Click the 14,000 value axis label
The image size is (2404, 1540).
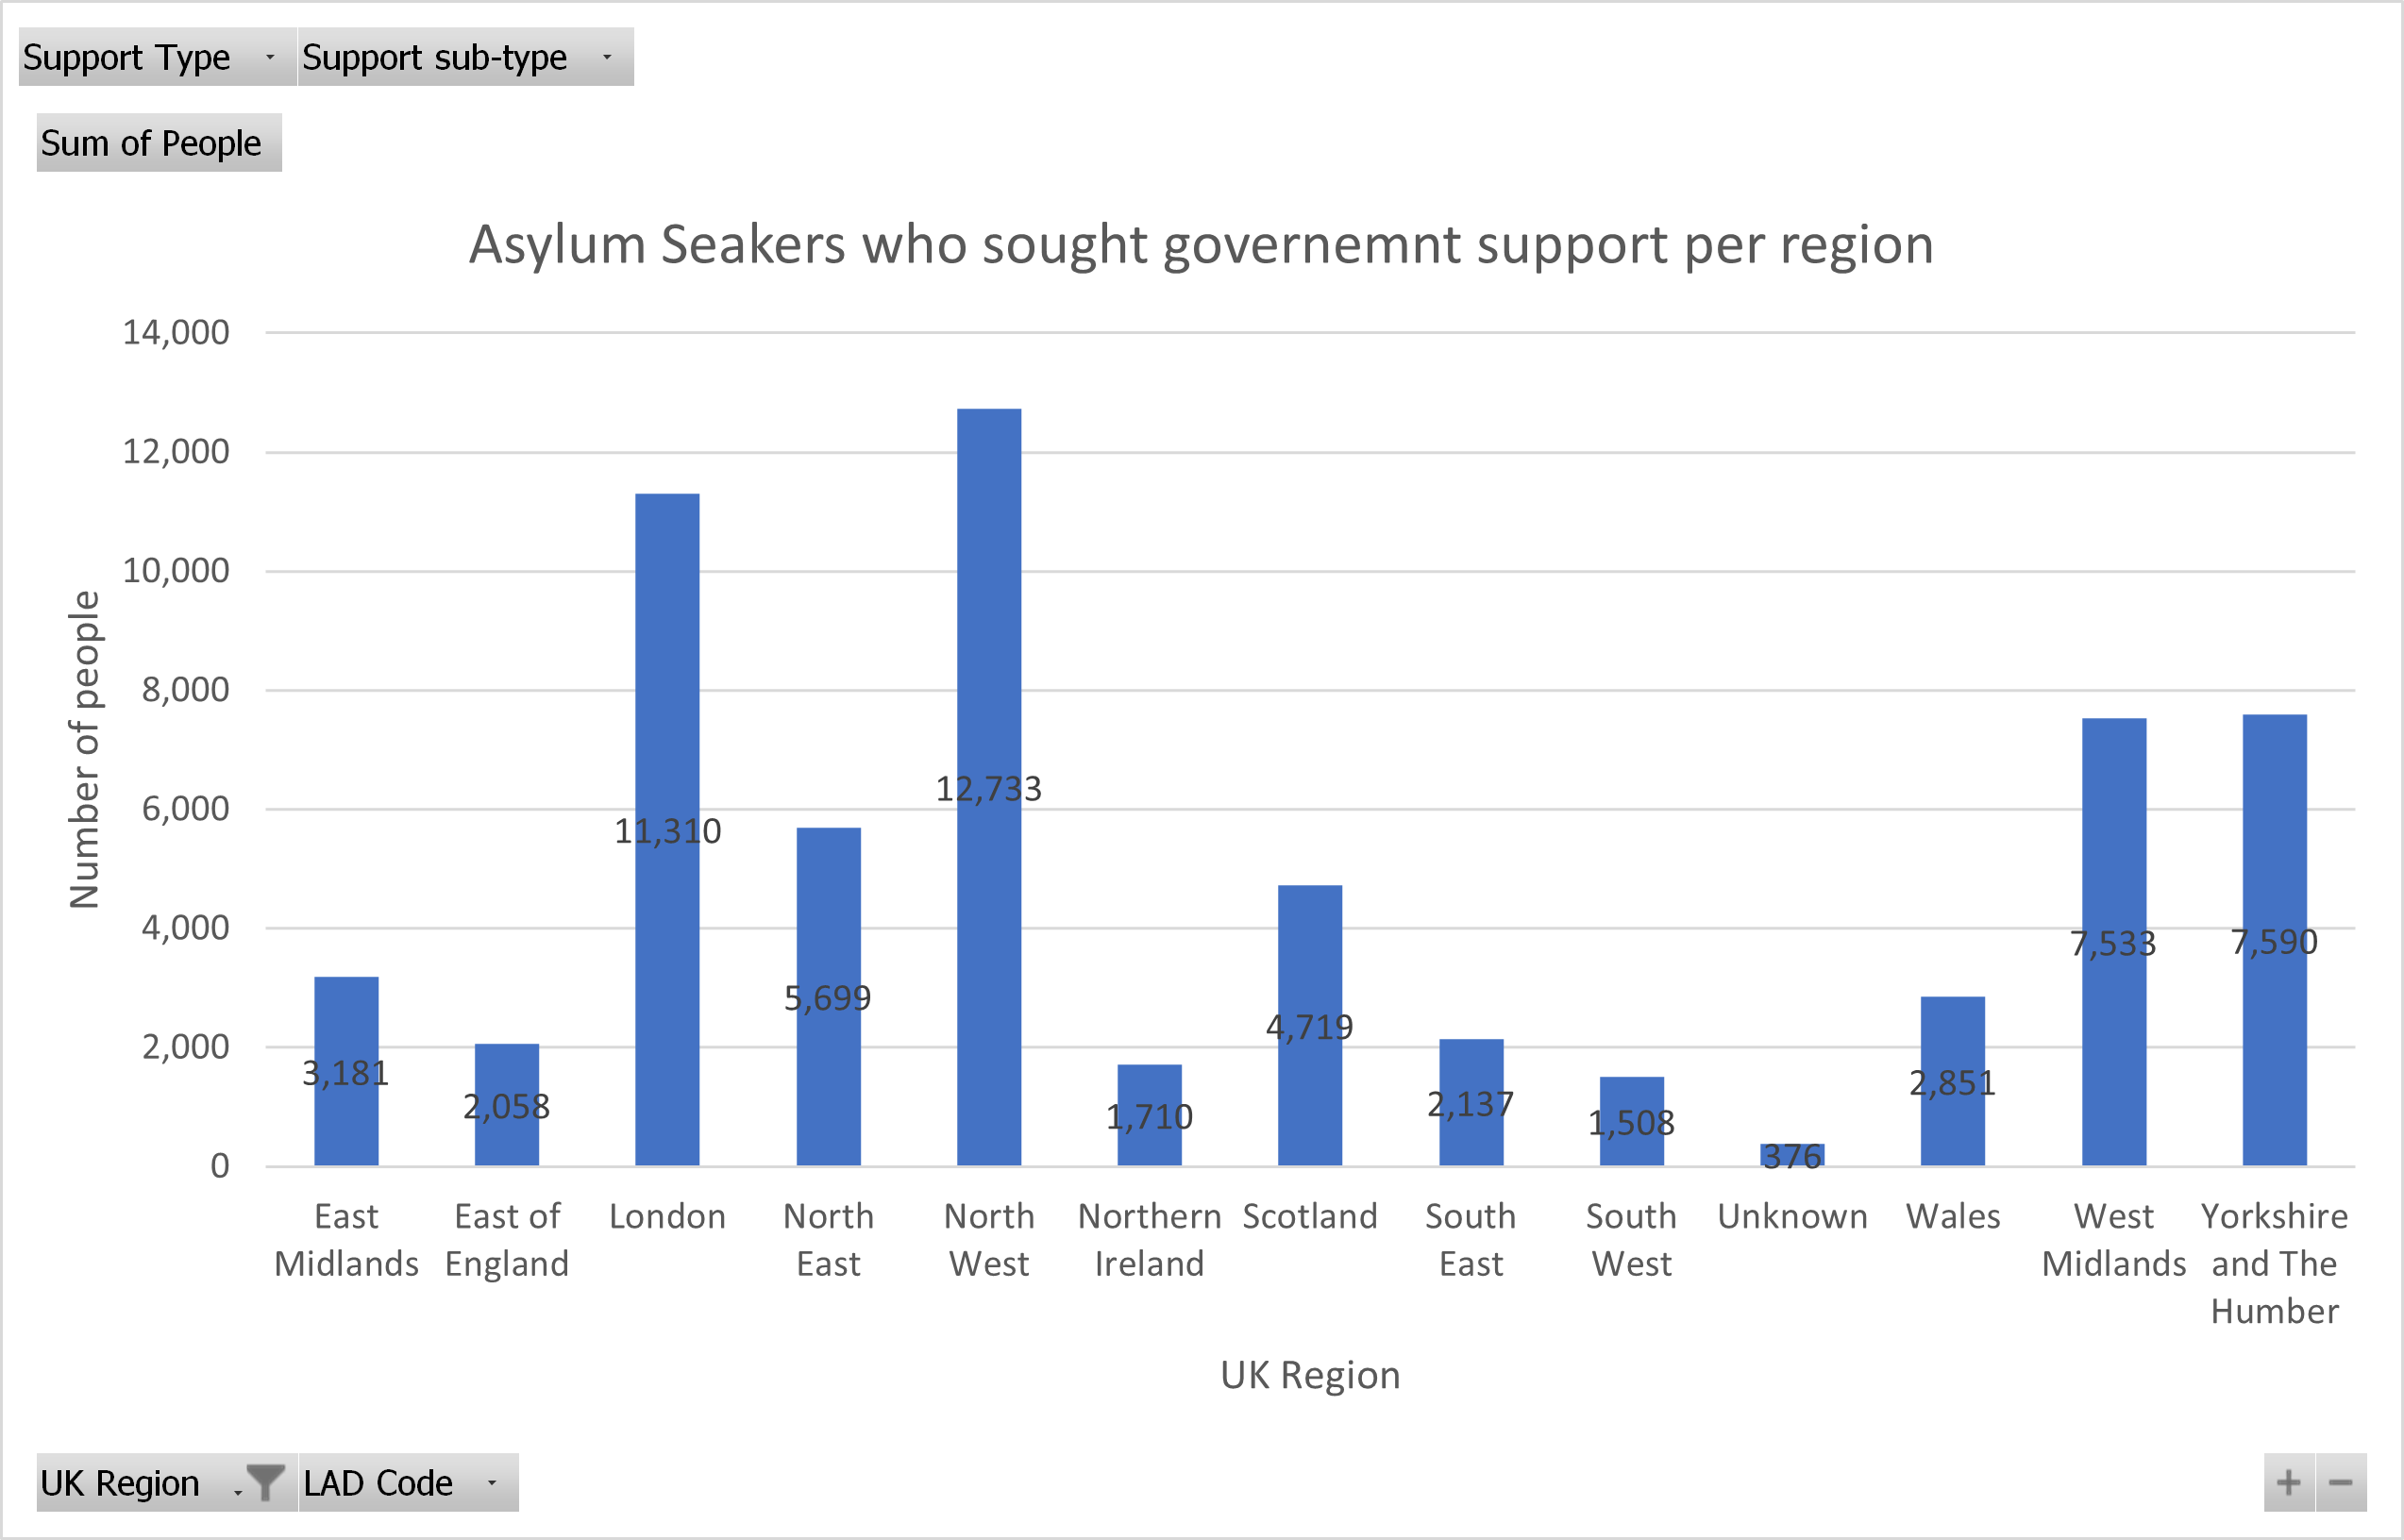coord(176,332)
